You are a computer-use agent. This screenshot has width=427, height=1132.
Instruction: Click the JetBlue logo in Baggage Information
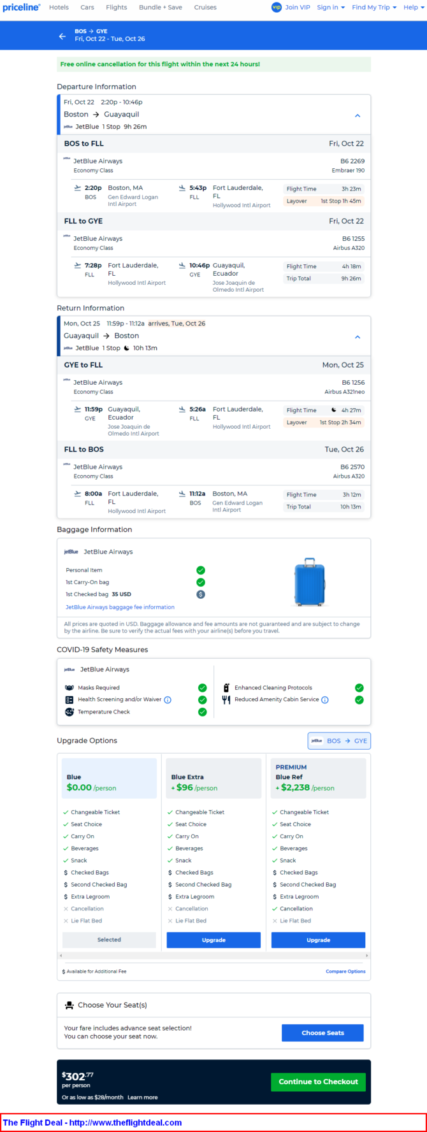click(71, 552)
